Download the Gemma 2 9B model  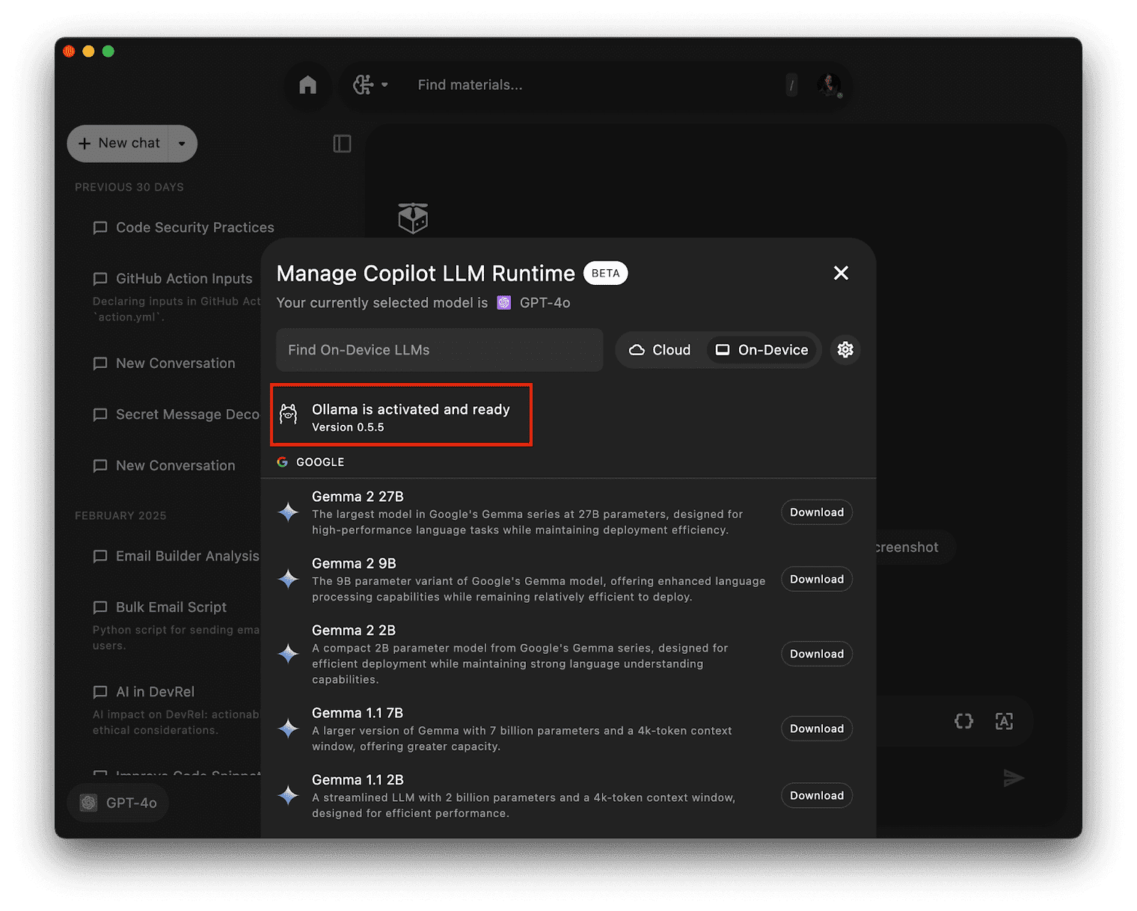(817, 579)
